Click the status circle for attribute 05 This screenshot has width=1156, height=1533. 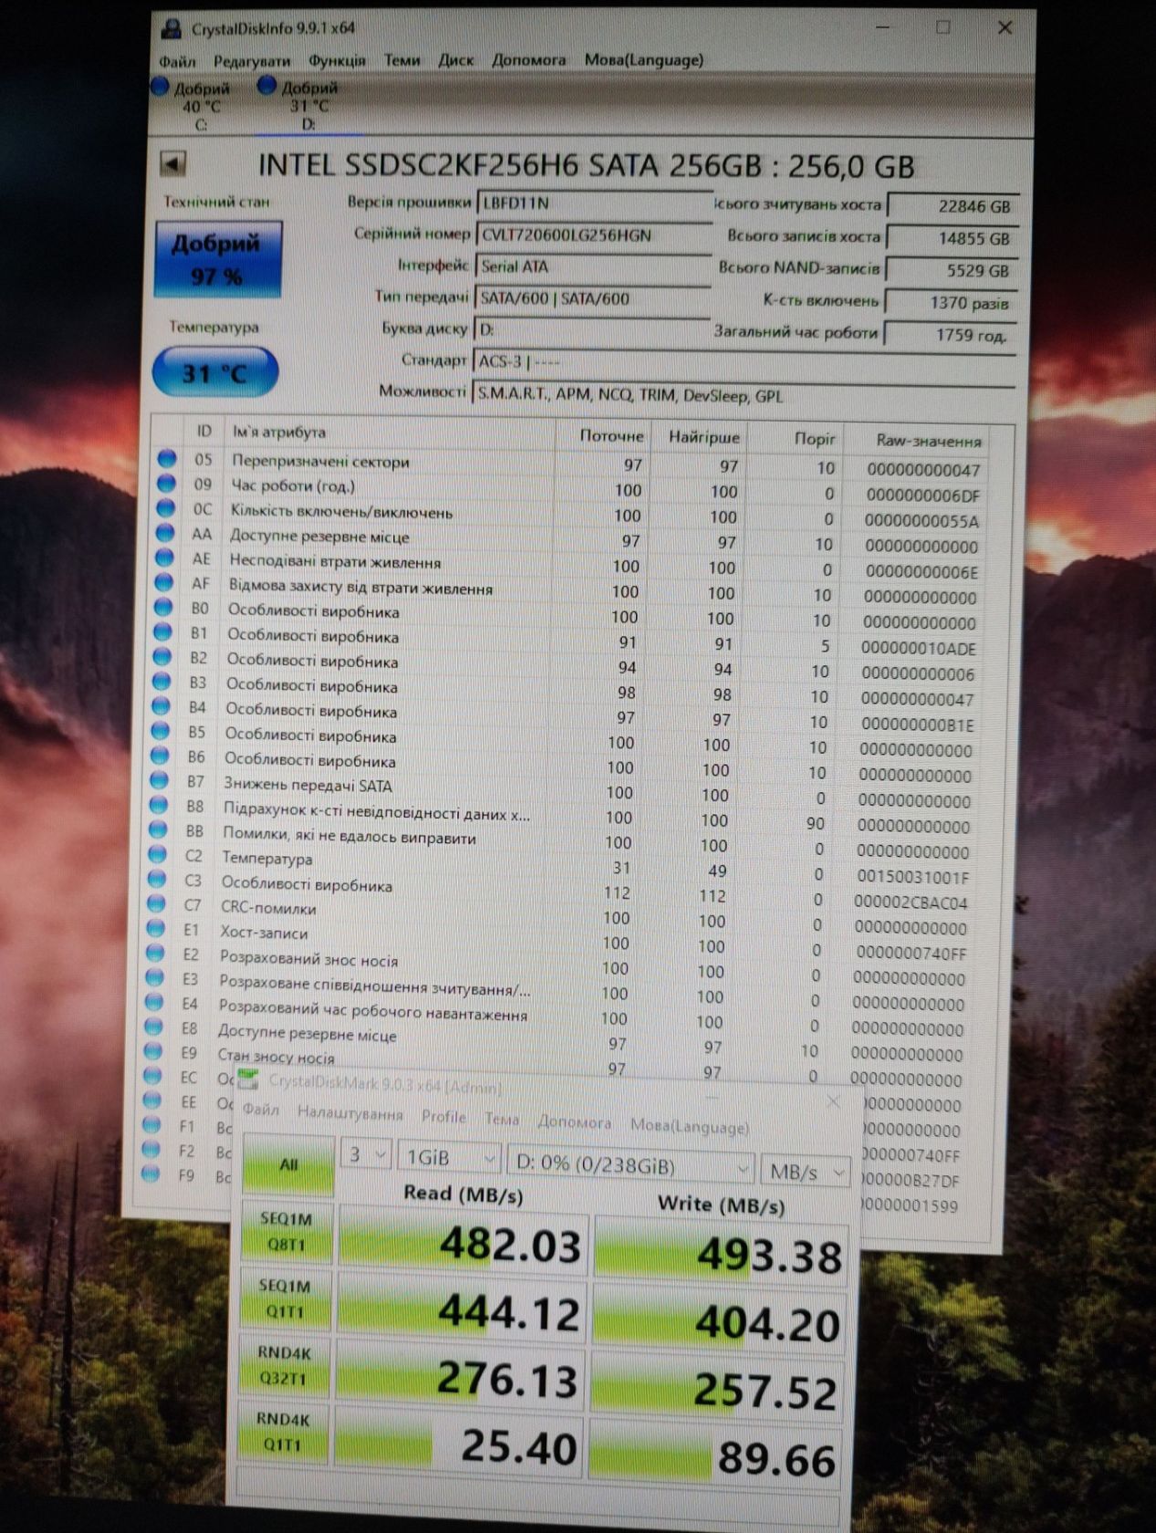(x=167, y=459)
